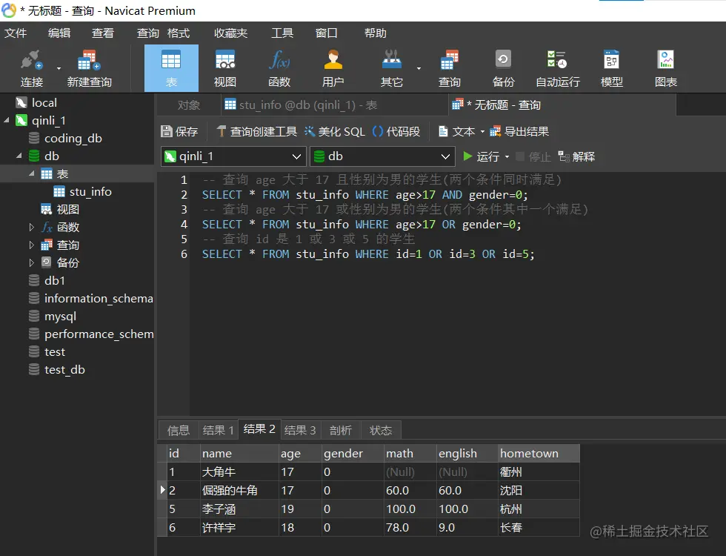Screen dimensions: 726x556
Task: Open the db database combo box
Action: [382, 156]
